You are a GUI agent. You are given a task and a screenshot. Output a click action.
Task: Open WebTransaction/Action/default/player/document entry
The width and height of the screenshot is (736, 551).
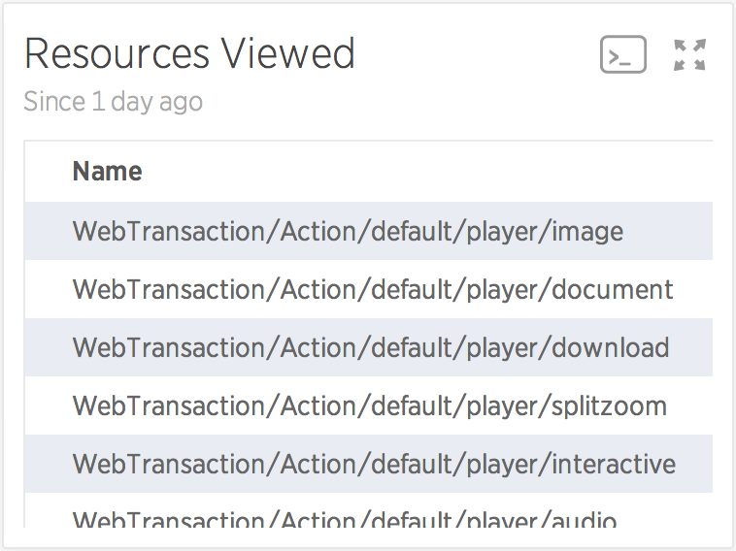pos(373,289)
